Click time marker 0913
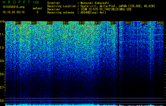Image resolution: width=166 pixels, height=106 pixels. pos(50,23)
